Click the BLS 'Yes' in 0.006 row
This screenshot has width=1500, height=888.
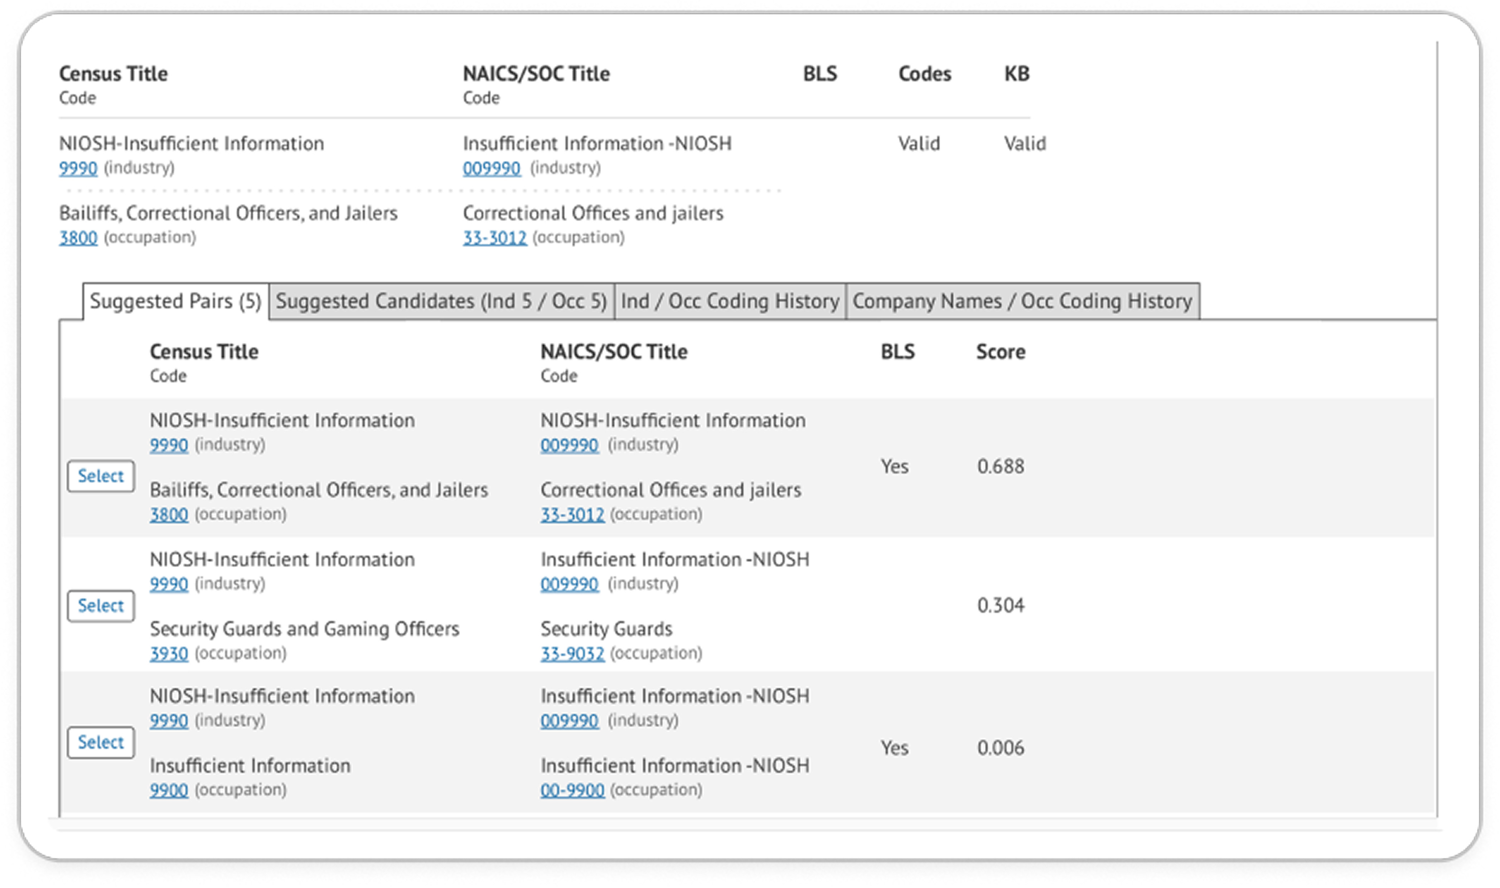(895, 748)
